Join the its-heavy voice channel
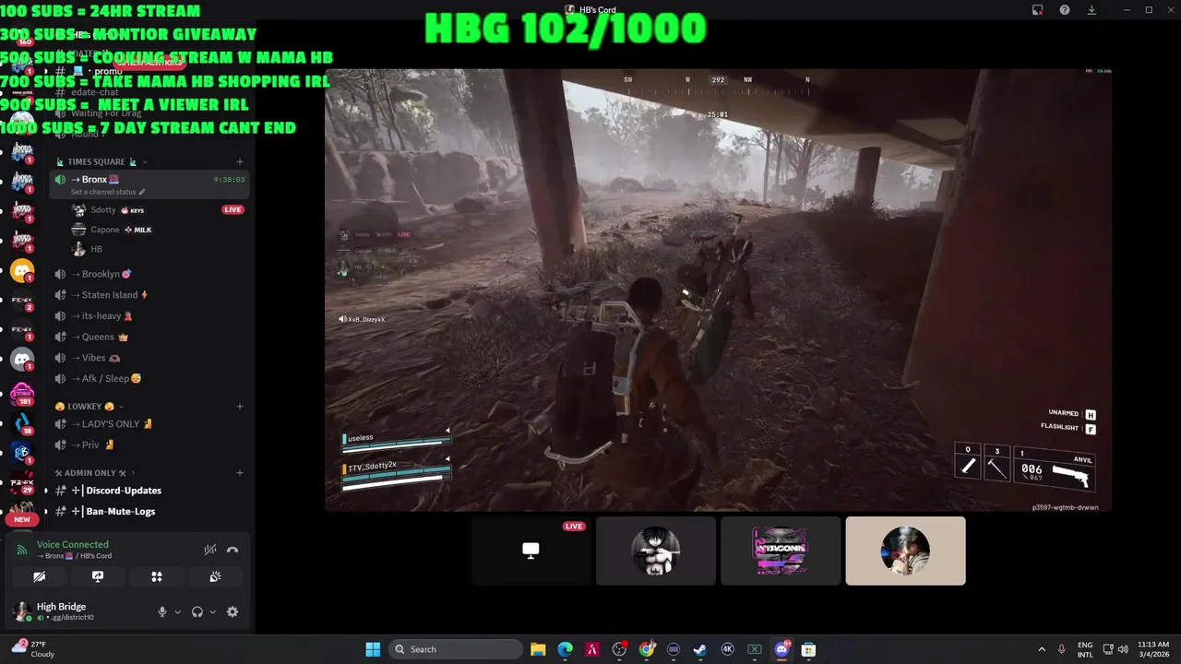Image resolution: width=1181 pixels, height=664 pixels. tap(148, 315)
